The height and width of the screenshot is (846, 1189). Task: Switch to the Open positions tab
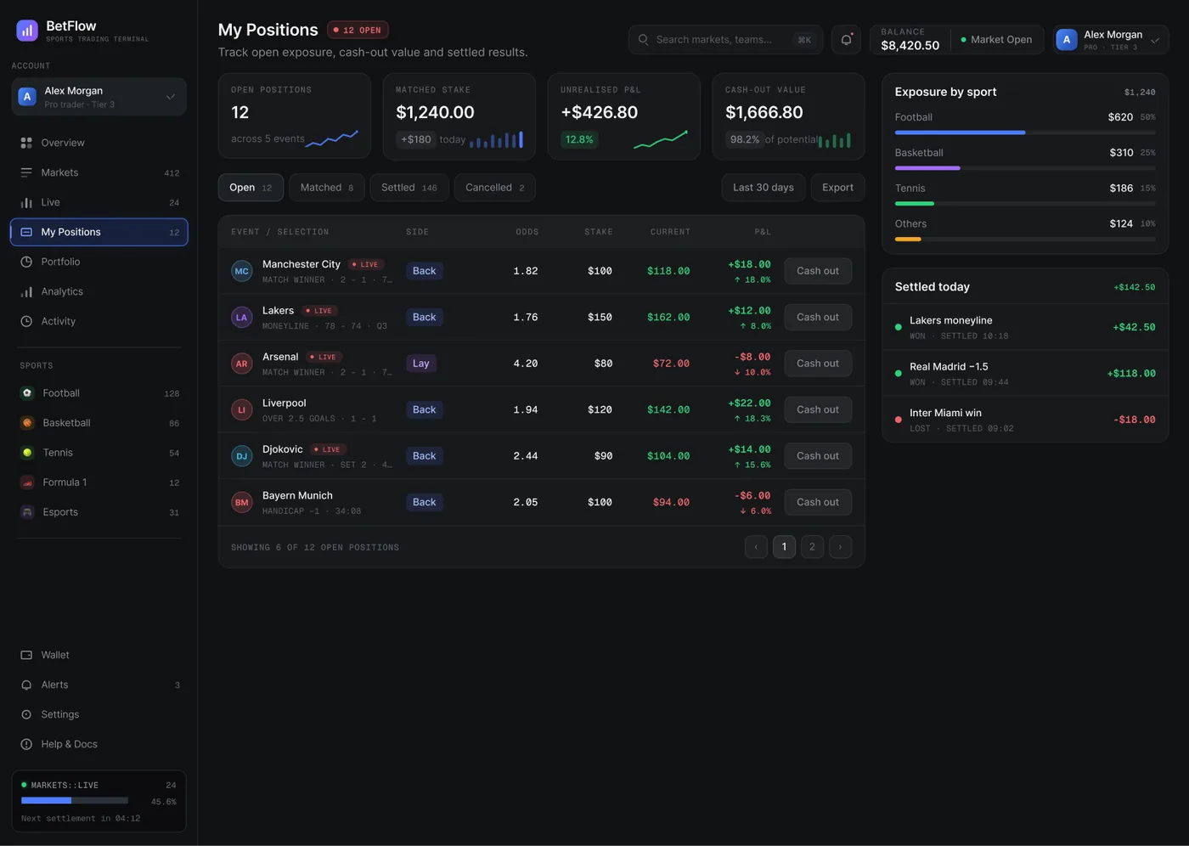(251, 188)
